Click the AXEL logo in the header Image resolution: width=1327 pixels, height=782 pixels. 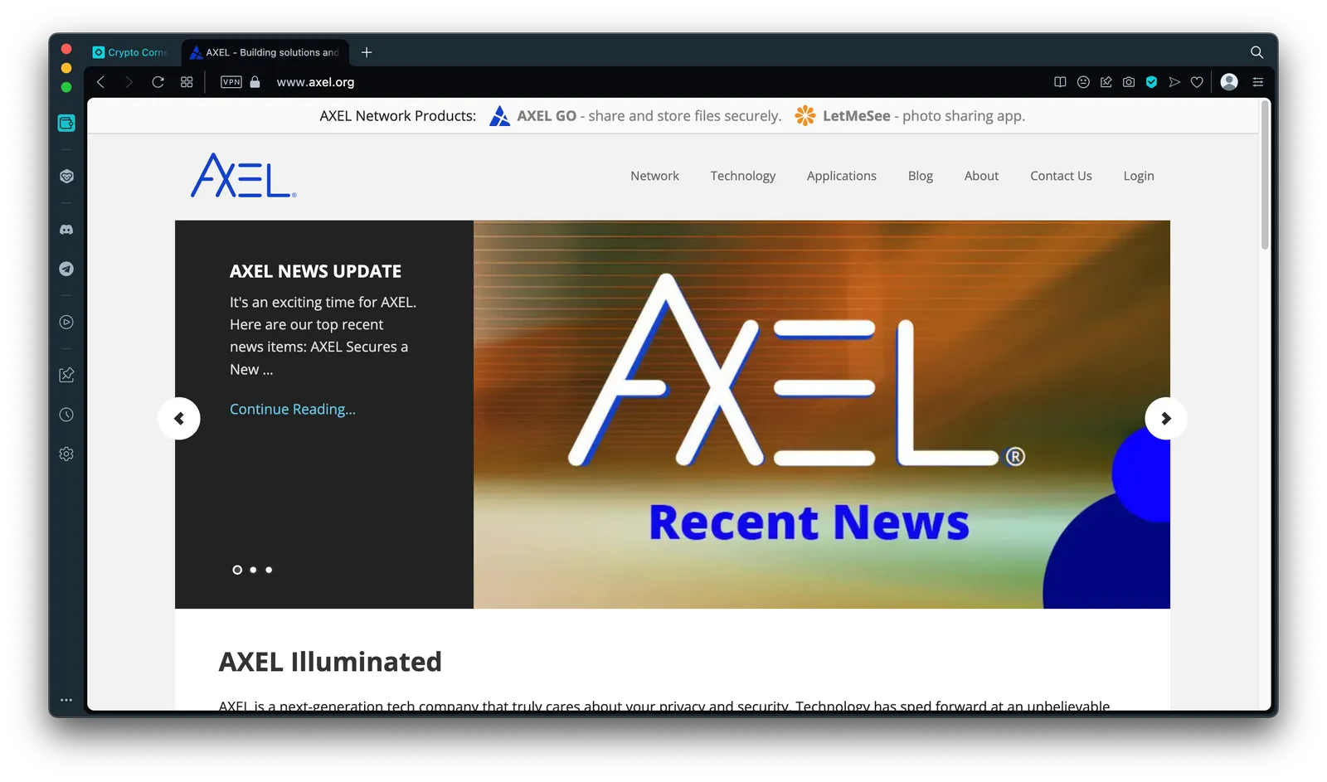click(243, 175)
